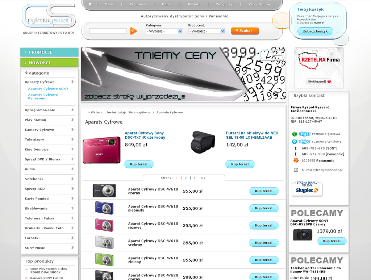Open the Rzetelna Firma certificate badge

tap(319, 68)
